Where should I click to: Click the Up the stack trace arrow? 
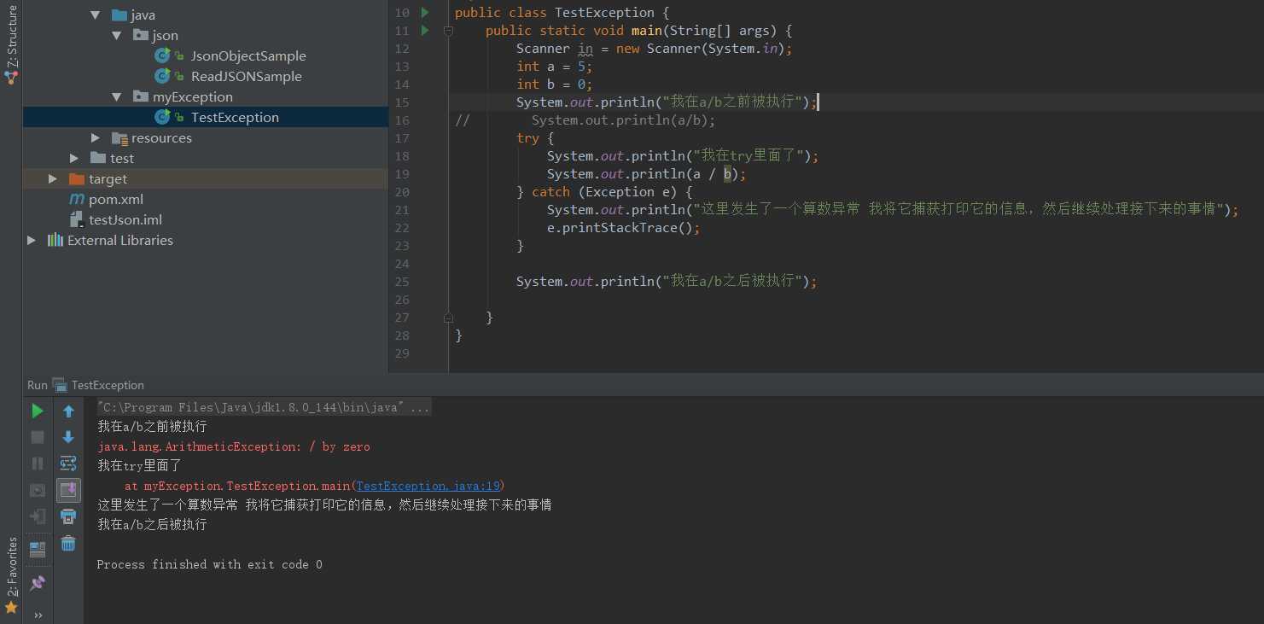click(x=68, y=411)
